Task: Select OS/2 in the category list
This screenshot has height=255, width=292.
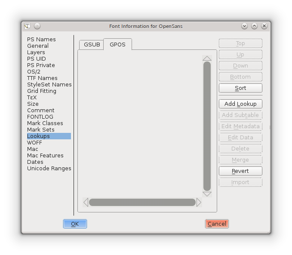Action: (x=34, y=72)
